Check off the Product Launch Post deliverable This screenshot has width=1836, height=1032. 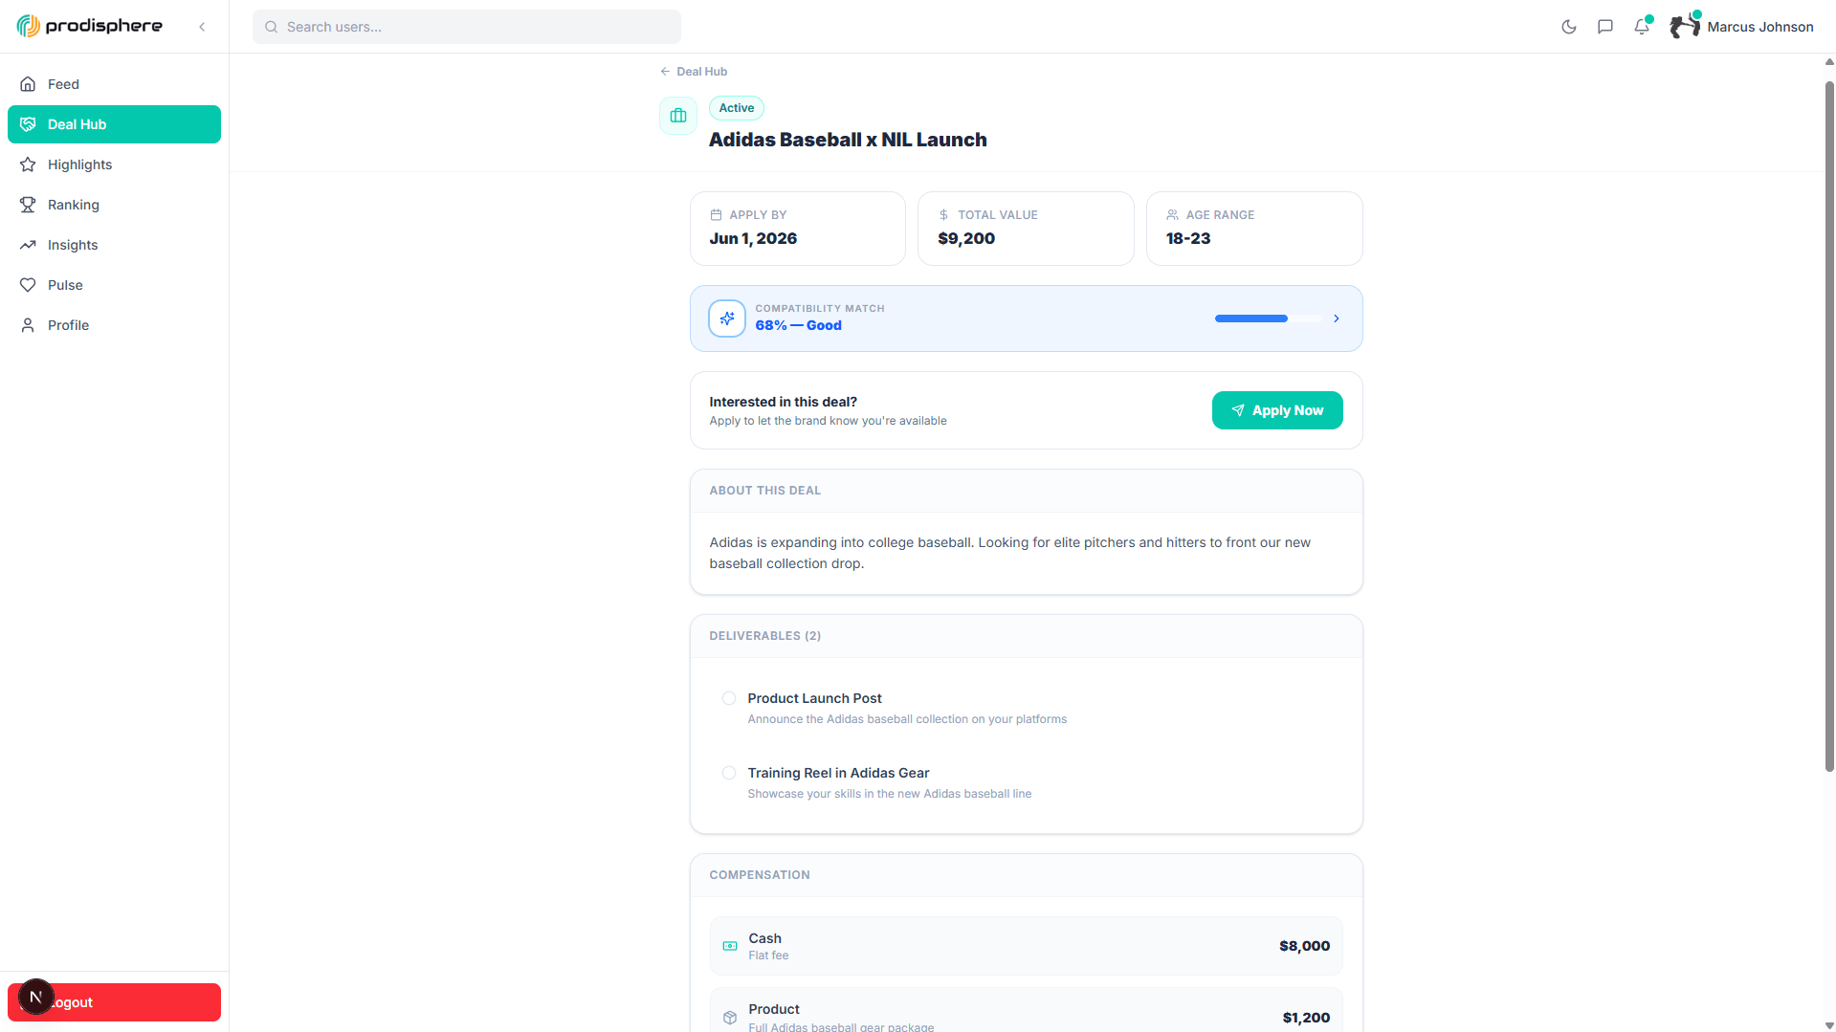point(729,698)
